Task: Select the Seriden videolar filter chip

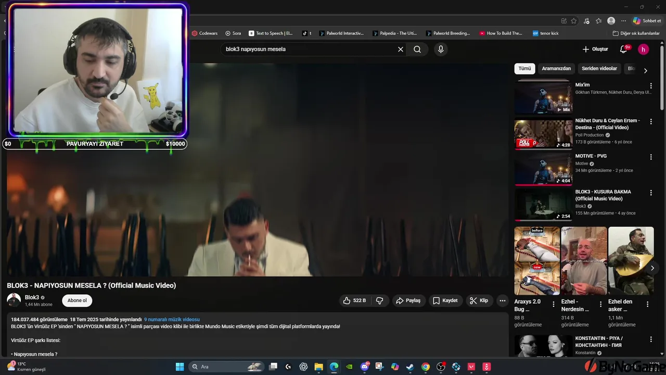Action: pos(599,69)
